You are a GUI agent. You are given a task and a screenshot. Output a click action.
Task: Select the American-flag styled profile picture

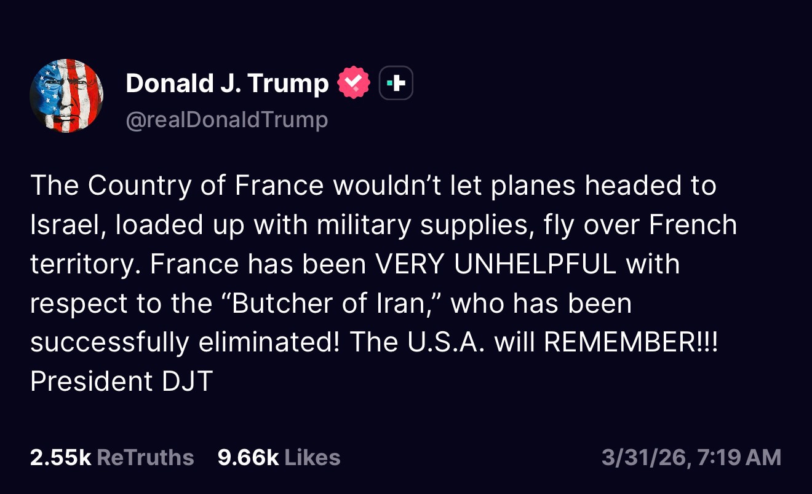(66, 96)
